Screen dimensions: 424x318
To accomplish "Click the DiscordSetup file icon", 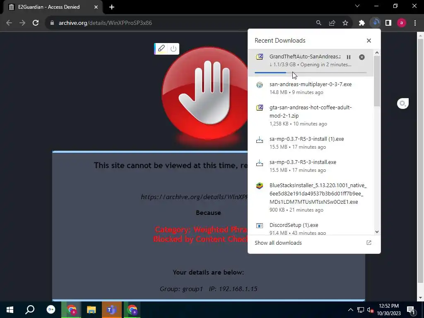I will 260,226.
